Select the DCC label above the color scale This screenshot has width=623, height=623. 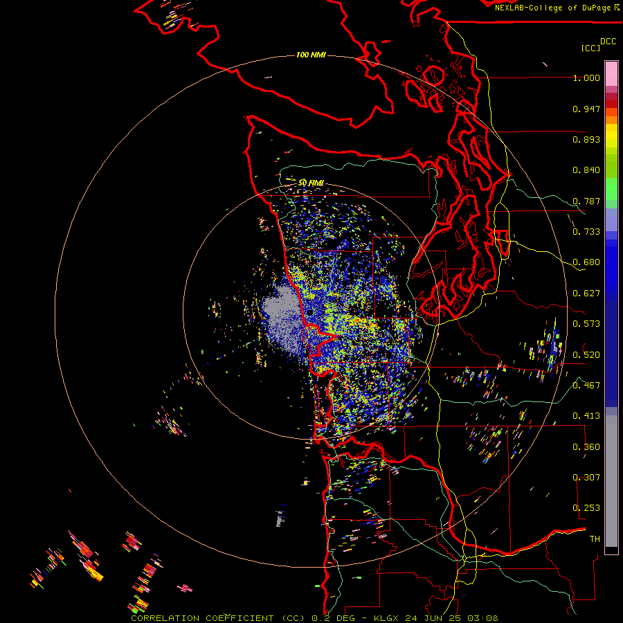coord(608,42)
